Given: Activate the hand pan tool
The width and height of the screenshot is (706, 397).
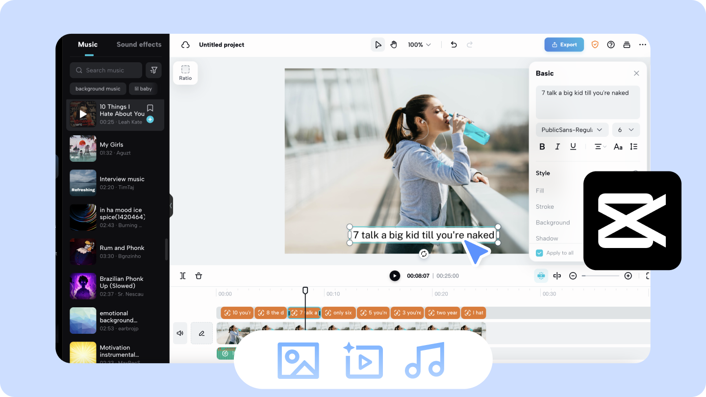Looking at the screenshot, I should (x=394, y=45).
